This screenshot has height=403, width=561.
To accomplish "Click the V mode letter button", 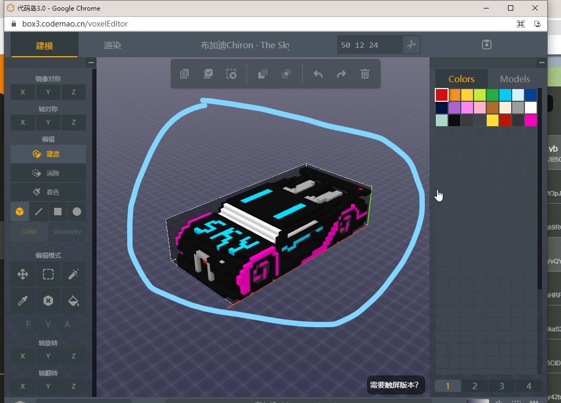I will (48, 325).
